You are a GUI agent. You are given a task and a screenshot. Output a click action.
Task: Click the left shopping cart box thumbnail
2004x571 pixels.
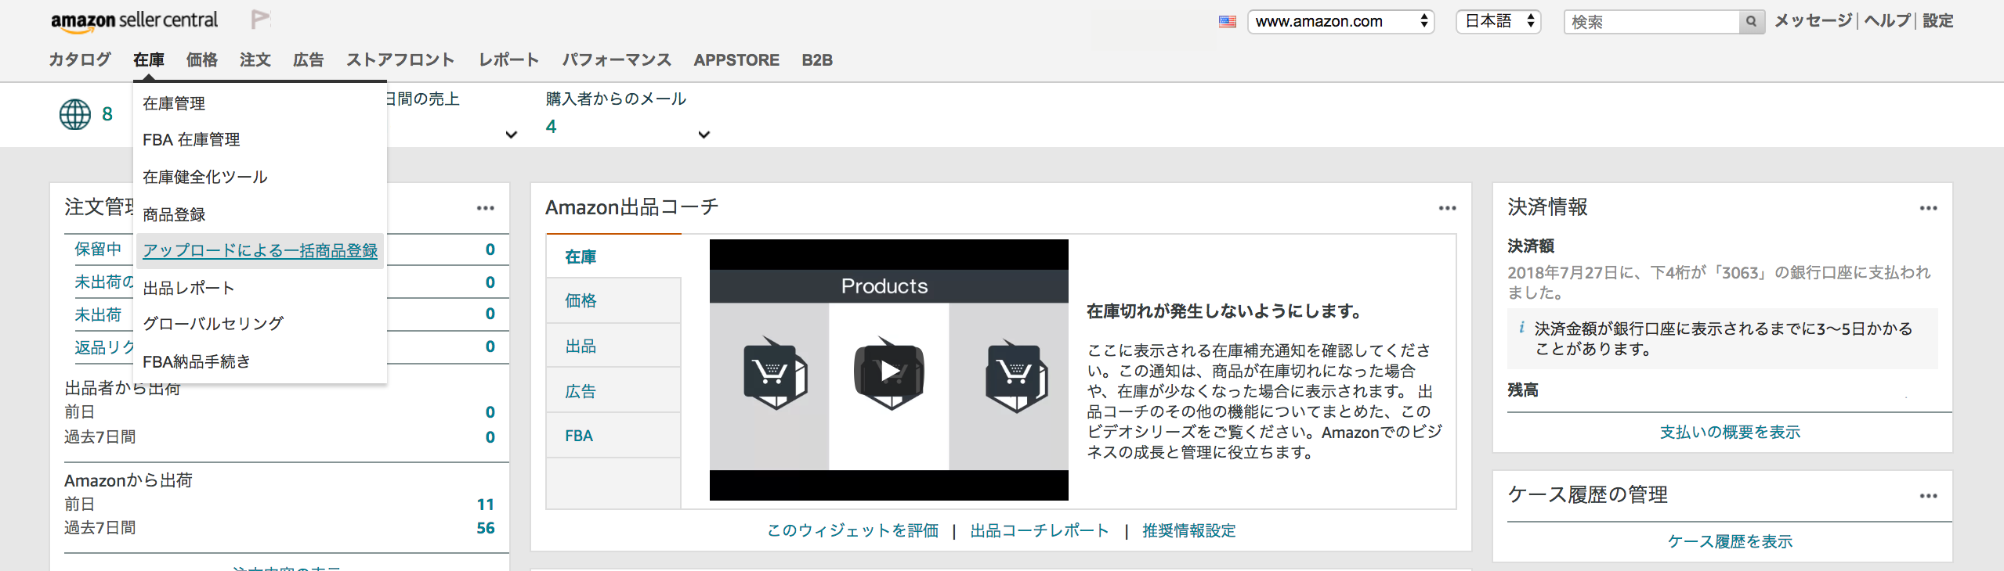click(x=774, y=373)
